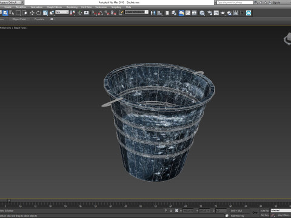This screenshot has height=218, width=291.
Task: Click Select and Manipulate icon
Action: pyautogui.click(x=80, y=13)
